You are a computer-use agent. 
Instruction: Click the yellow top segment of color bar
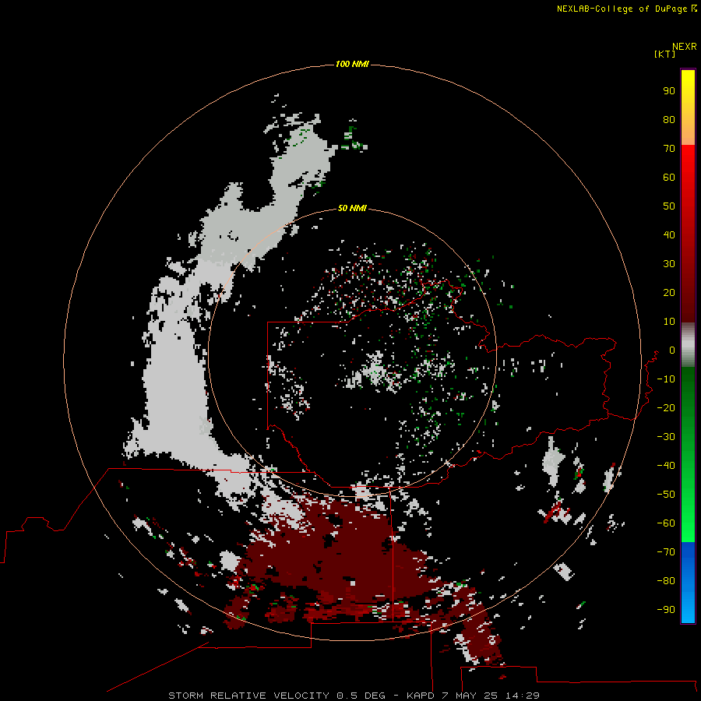pos(688,107)
